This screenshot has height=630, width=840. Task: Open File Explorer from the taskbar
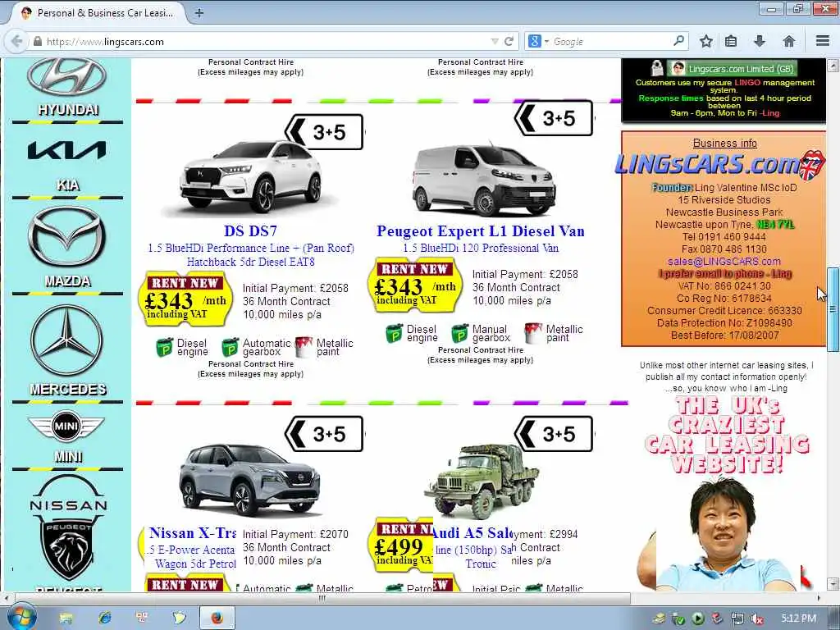(x=66, y=618)
